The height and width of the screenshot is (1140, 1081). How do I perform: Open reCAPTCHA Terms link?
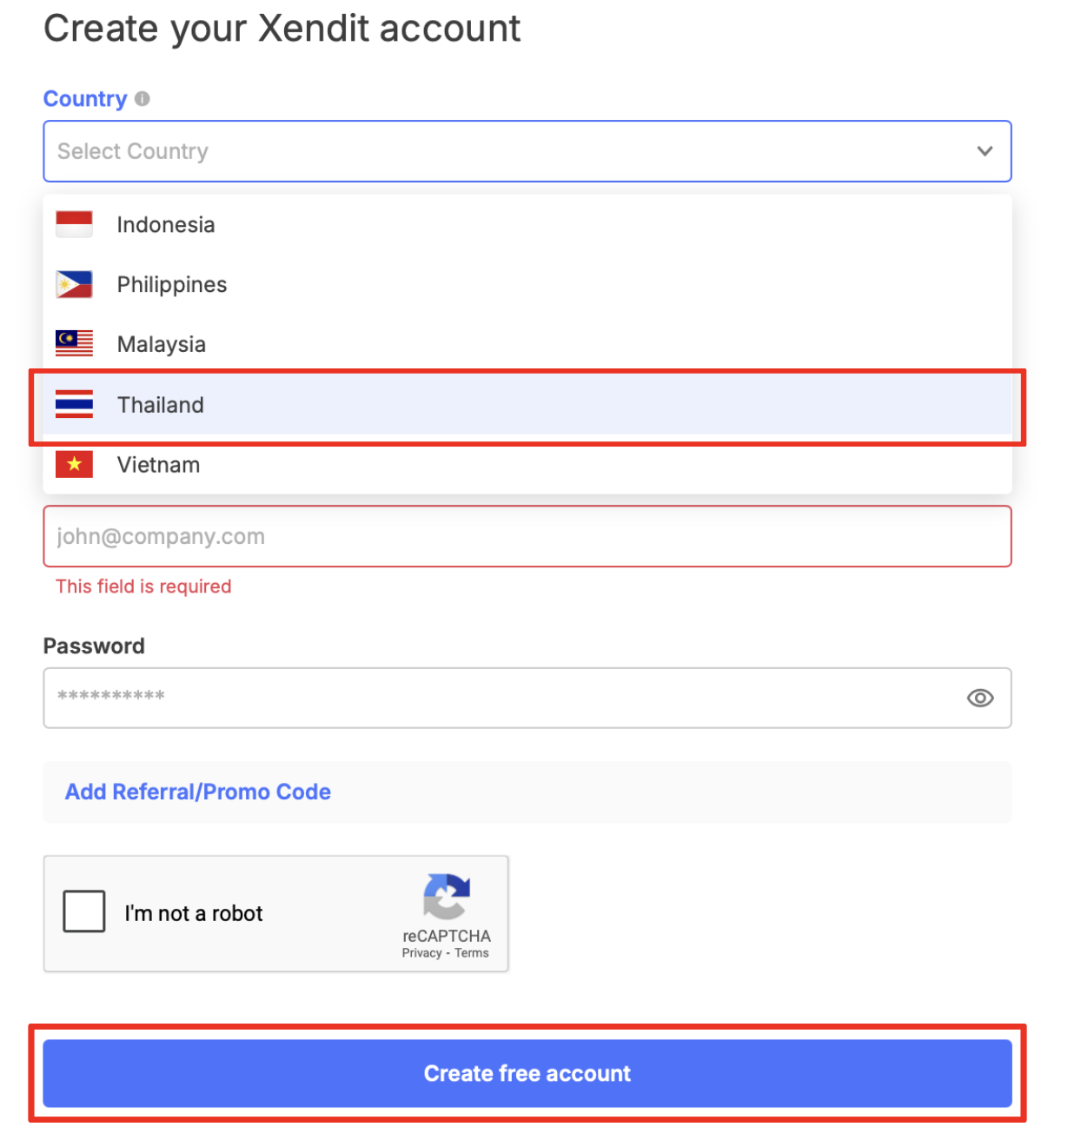(472, 953)
